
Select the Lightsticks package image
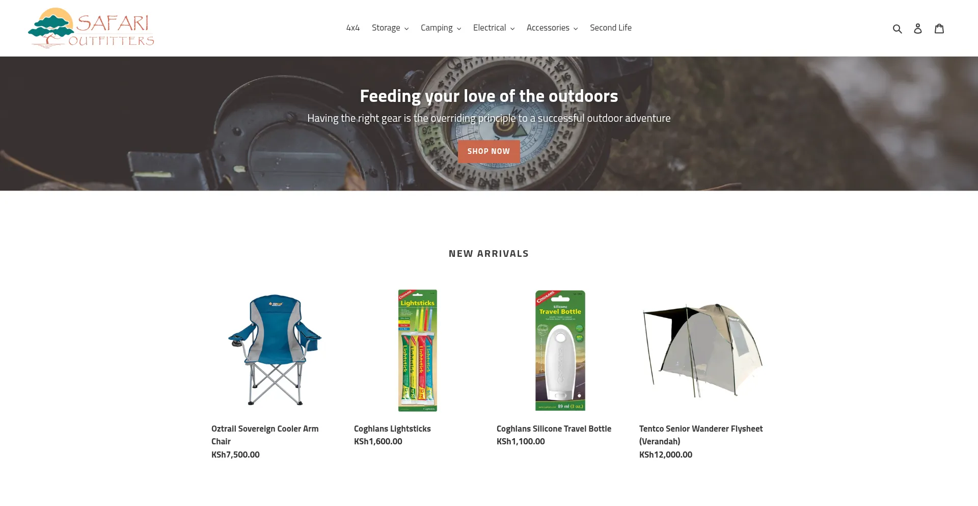tap(418, 350)
